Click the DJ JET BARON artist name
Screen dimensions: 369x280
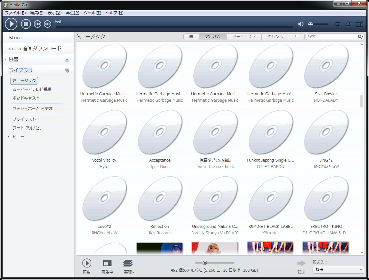point(271,167)
